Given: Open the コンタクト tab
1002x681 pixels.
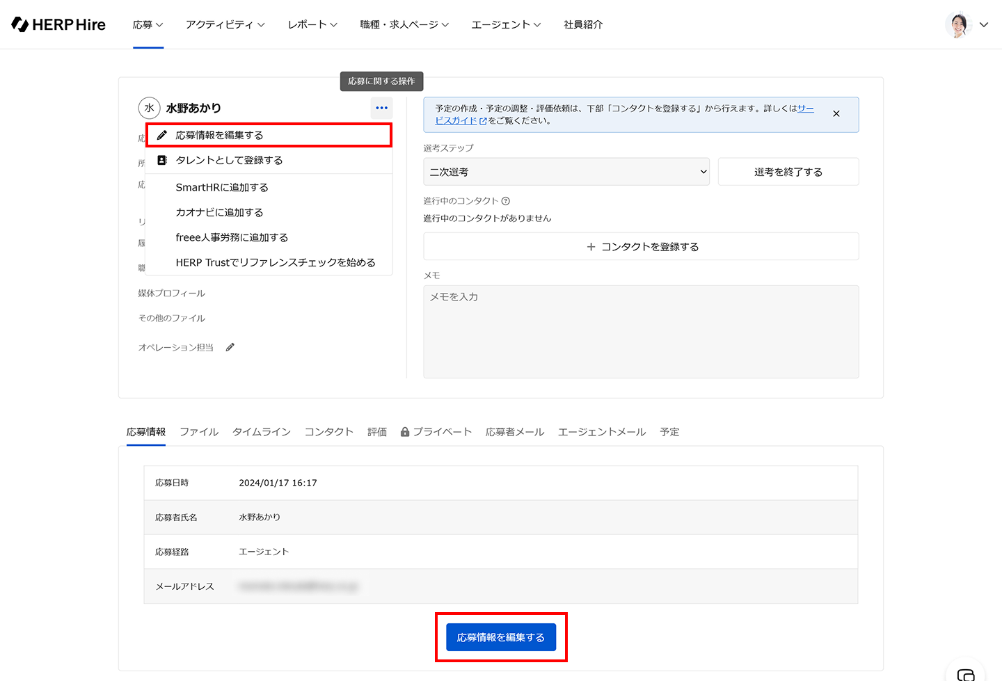Looking at the screenshot, I should tap(329, 432).
